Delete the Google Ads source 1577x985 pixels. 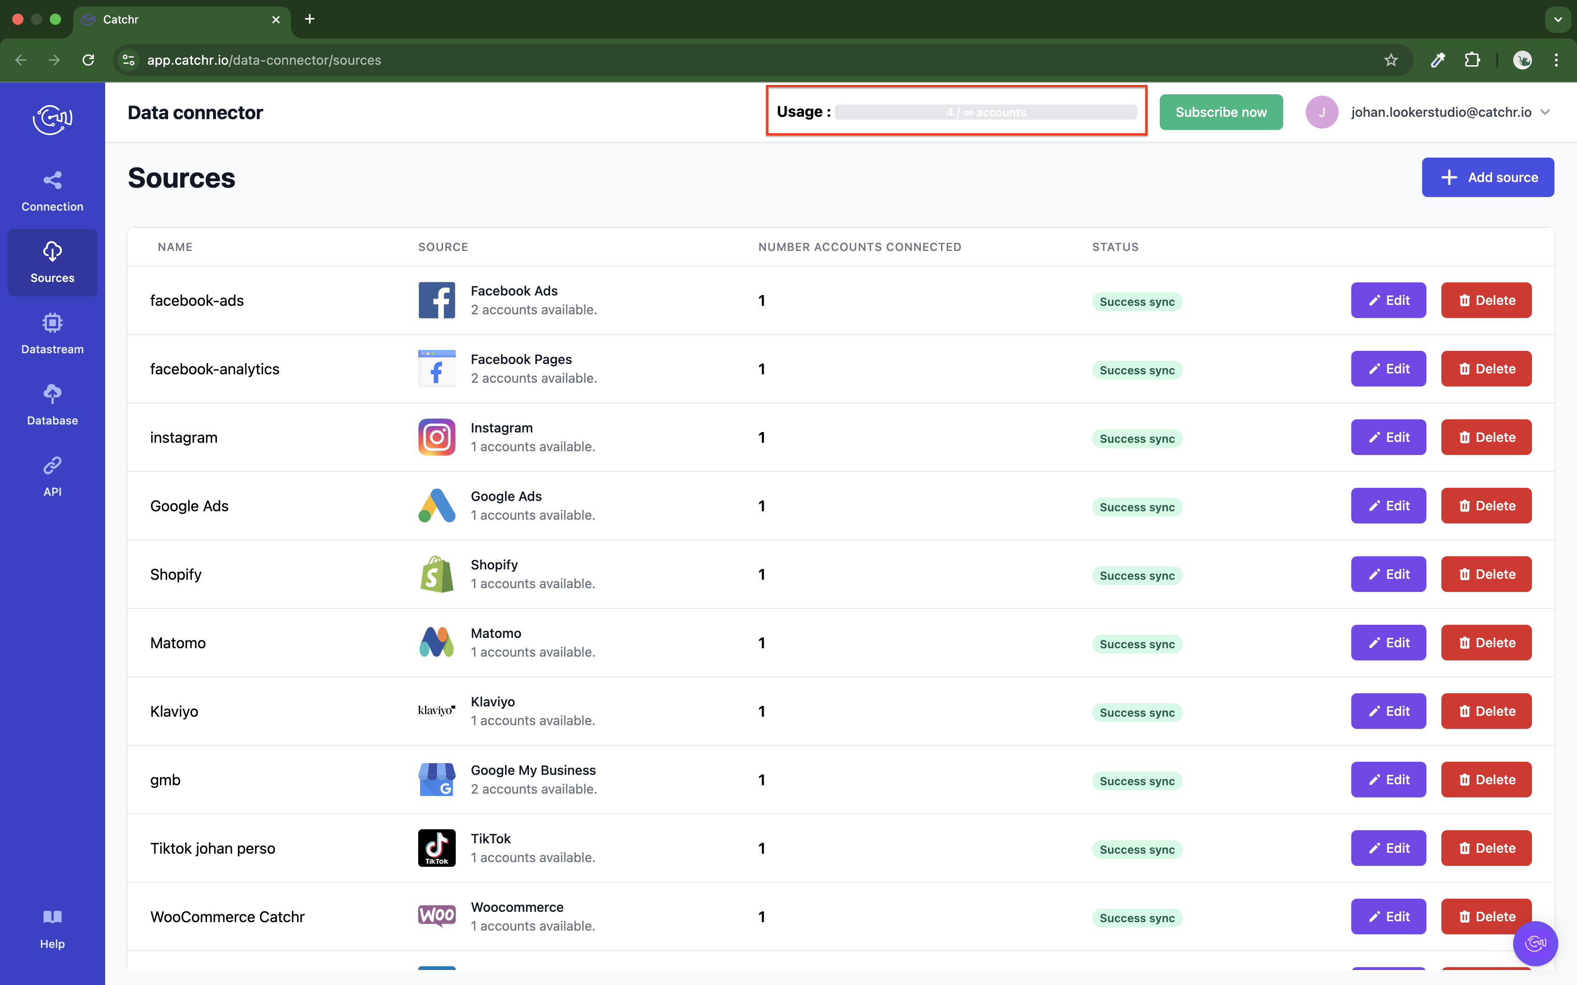coord(1486,506)
